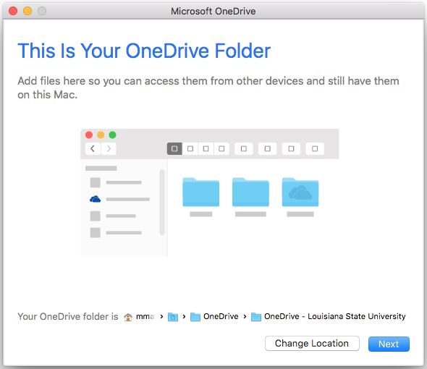This screenshot has width=427, height=369.
Task: Select OneDrive - Louisiana State University folder
Action: tap(328, 316)
